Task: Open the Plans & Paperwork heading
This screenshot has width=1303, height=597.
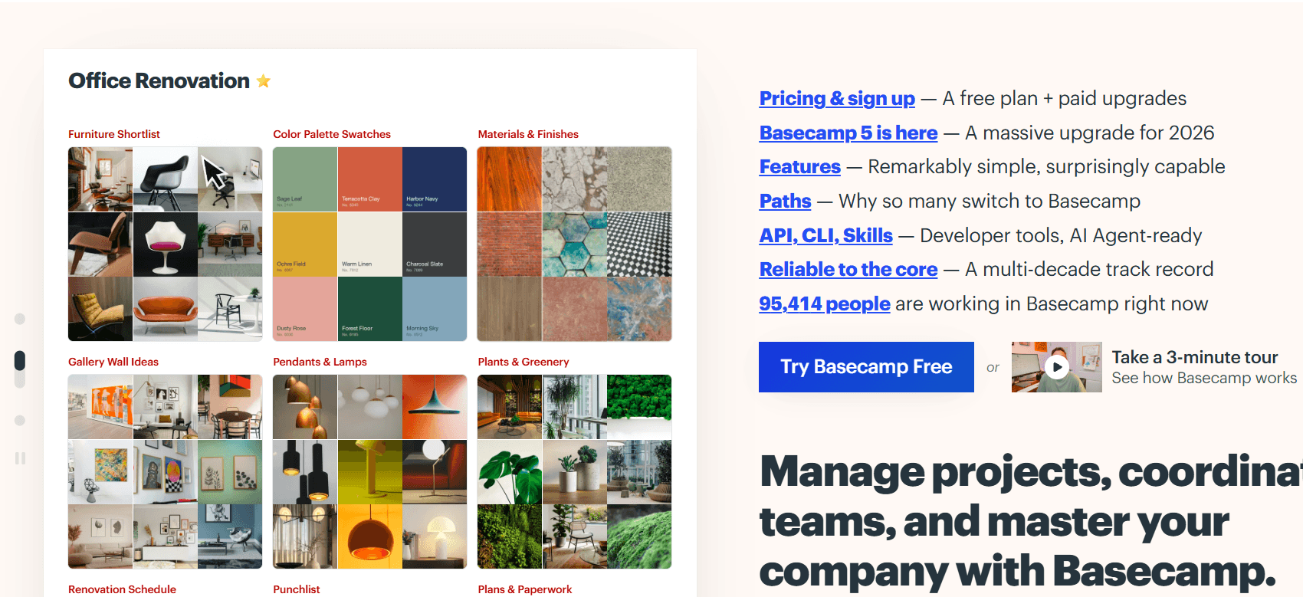Action: tap(525, 589)
